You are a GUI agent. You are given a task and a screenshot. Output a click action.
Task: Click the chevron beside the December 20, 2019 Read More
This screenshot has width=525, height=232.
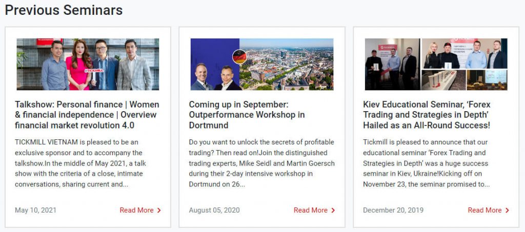coord(507,210)
